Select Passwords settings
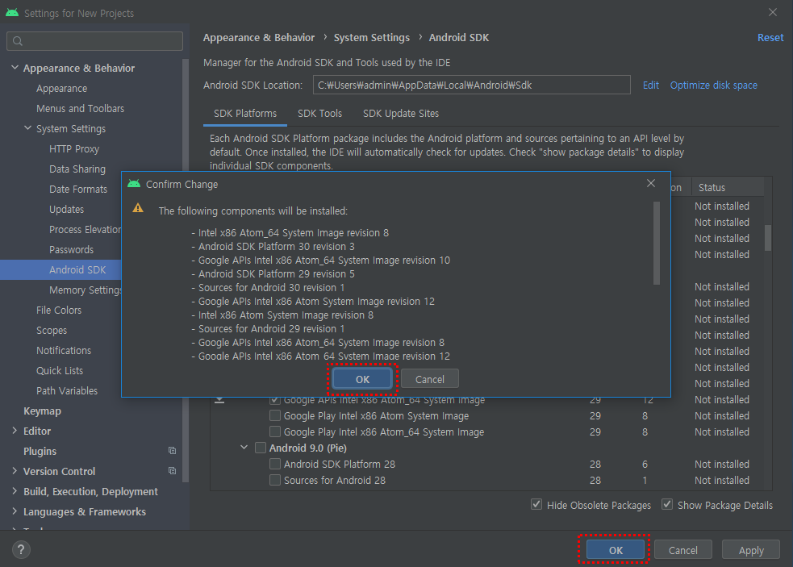 (71, 250)
